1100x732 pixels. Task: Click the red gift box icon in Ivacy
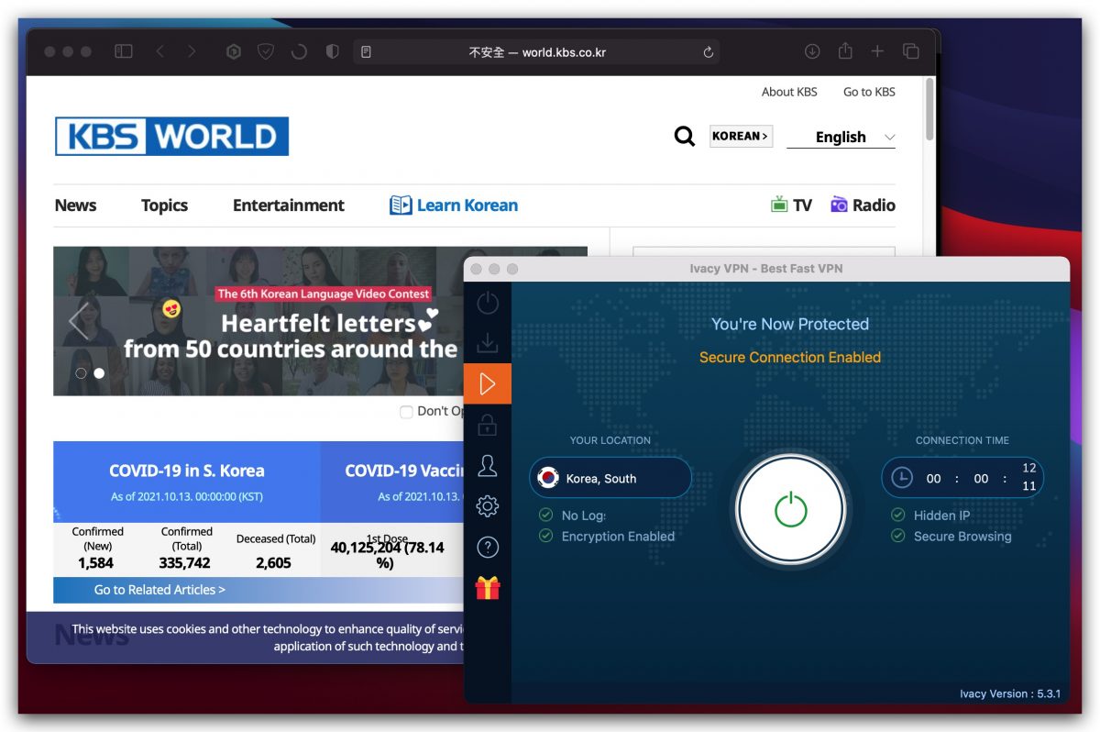pyautogui.click(x=488, y=587)
